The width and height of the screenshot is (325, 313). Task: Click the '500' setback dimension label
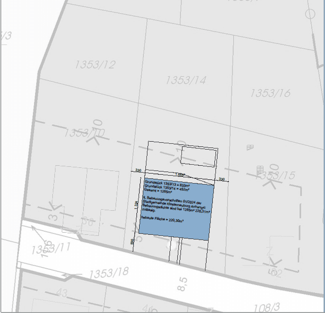click(x=132, y=242)
